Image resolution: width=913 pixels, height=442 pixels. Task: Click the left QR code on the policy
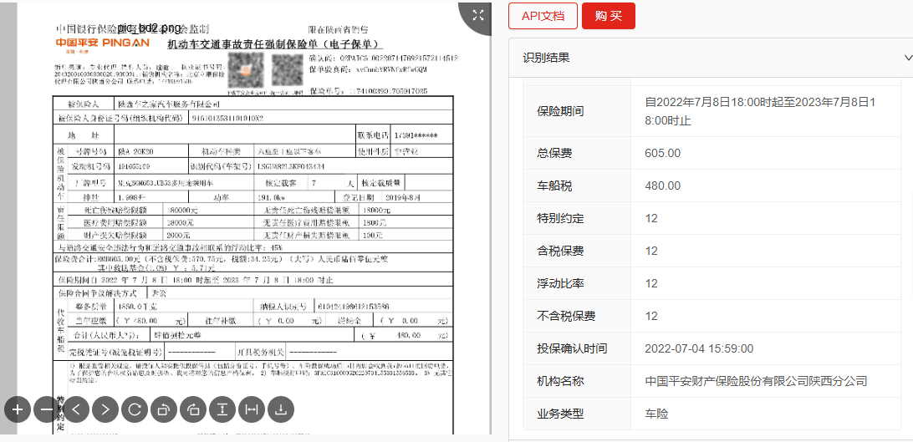pyautogui.click(x=247, y=71)
